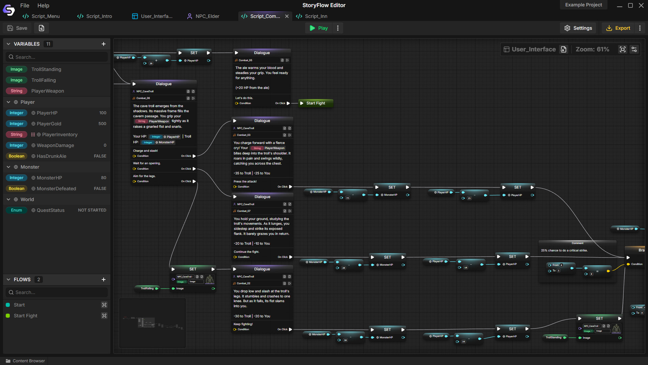Switch to the Script_Inn tab
This screenshot has width=648, height=365.
(312, 16)
